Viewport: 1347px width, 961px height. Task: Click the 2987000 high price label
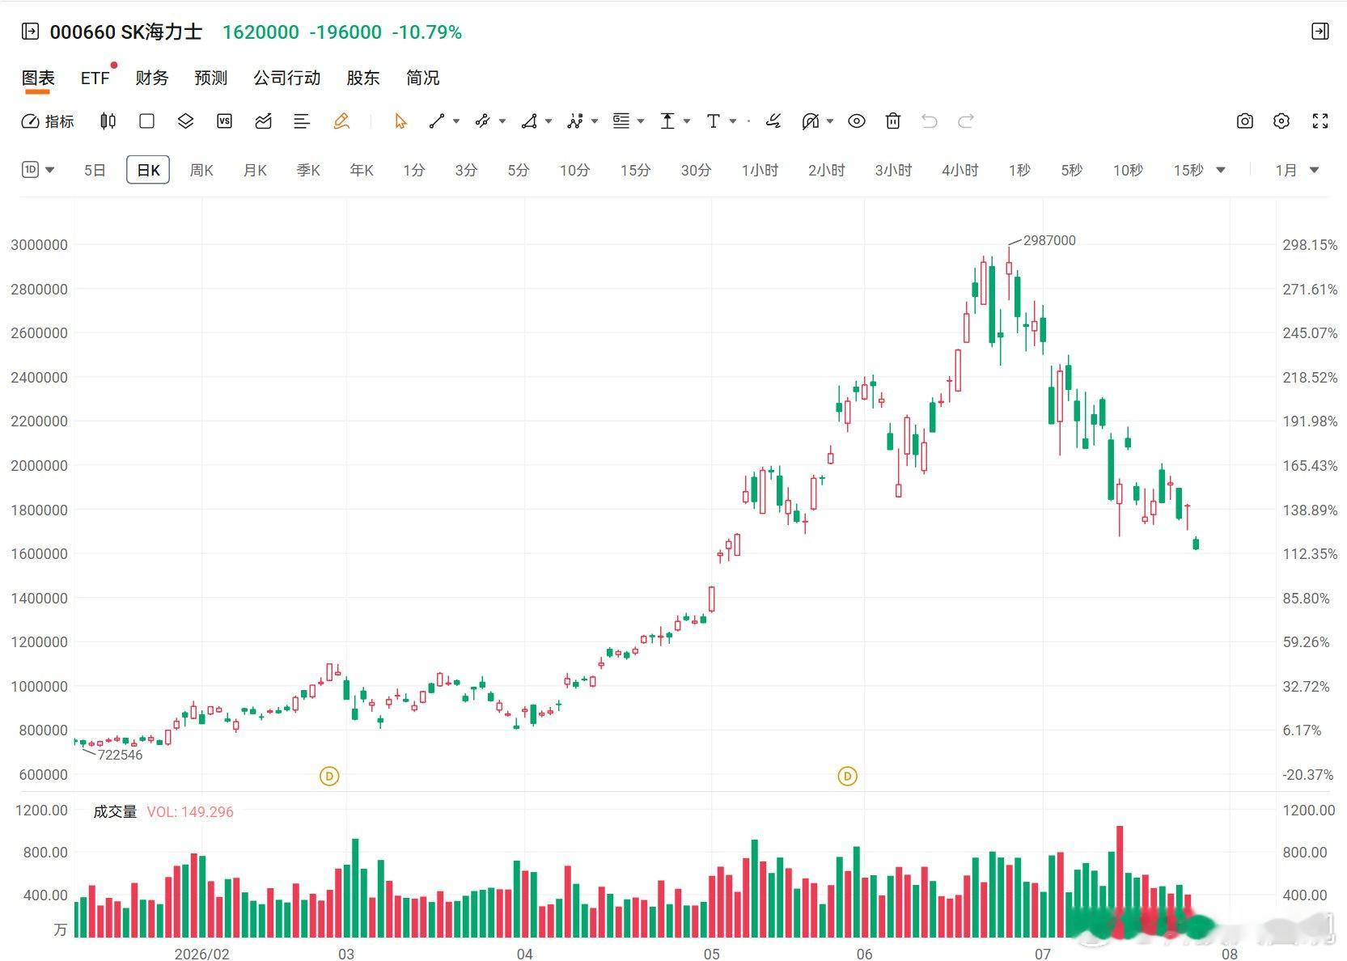coord(1049,240)
